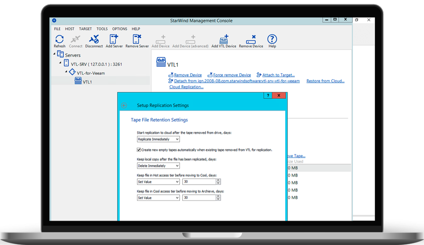424x245 pixels.
Task: Close the Setup Replication Settings dialog
Action: (x=279, y=95)
